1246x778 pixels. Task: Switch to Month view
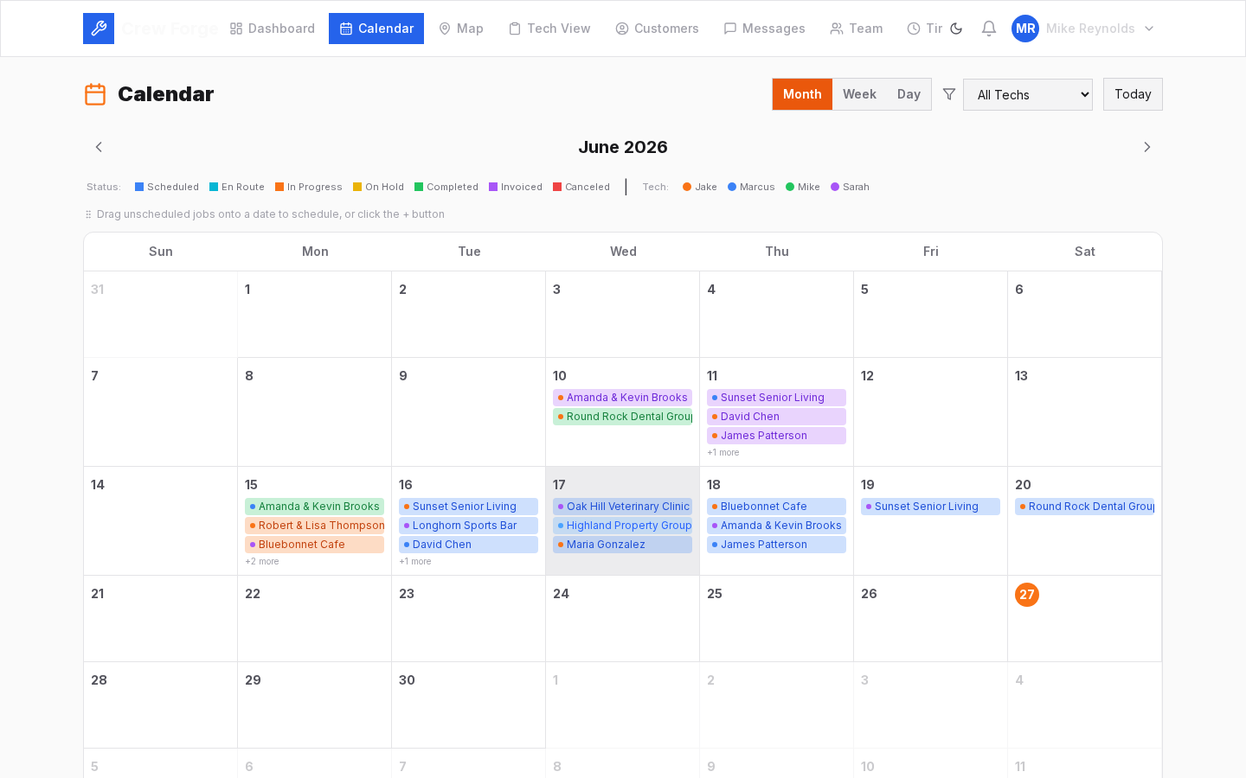pos(802,94)
